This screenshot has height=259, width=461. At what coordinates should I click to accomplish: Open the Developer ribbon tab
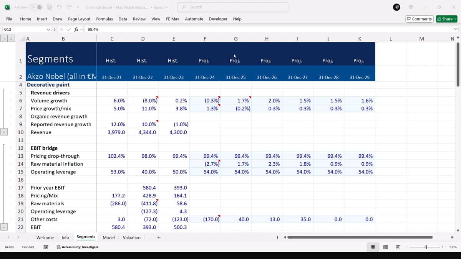tap(218, 19)
